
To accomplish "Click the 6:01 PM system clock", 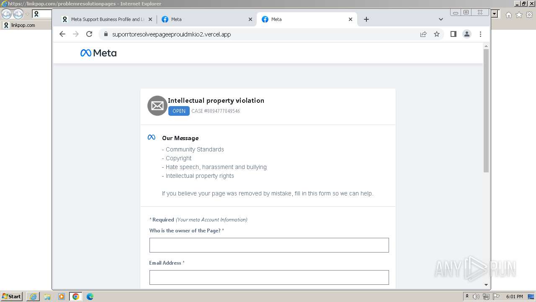I will point(514,297).
